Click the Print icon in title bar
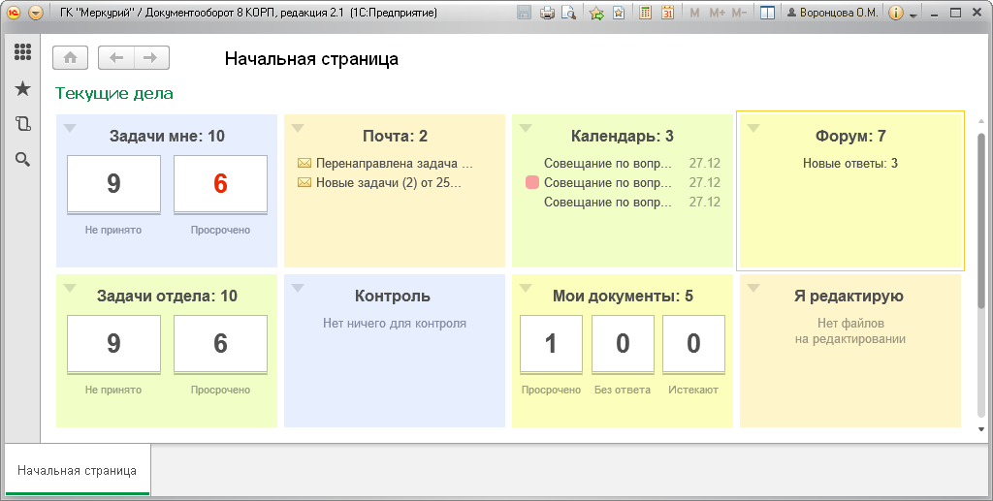This screenshot has width=993, height=501. pos(547,13)
